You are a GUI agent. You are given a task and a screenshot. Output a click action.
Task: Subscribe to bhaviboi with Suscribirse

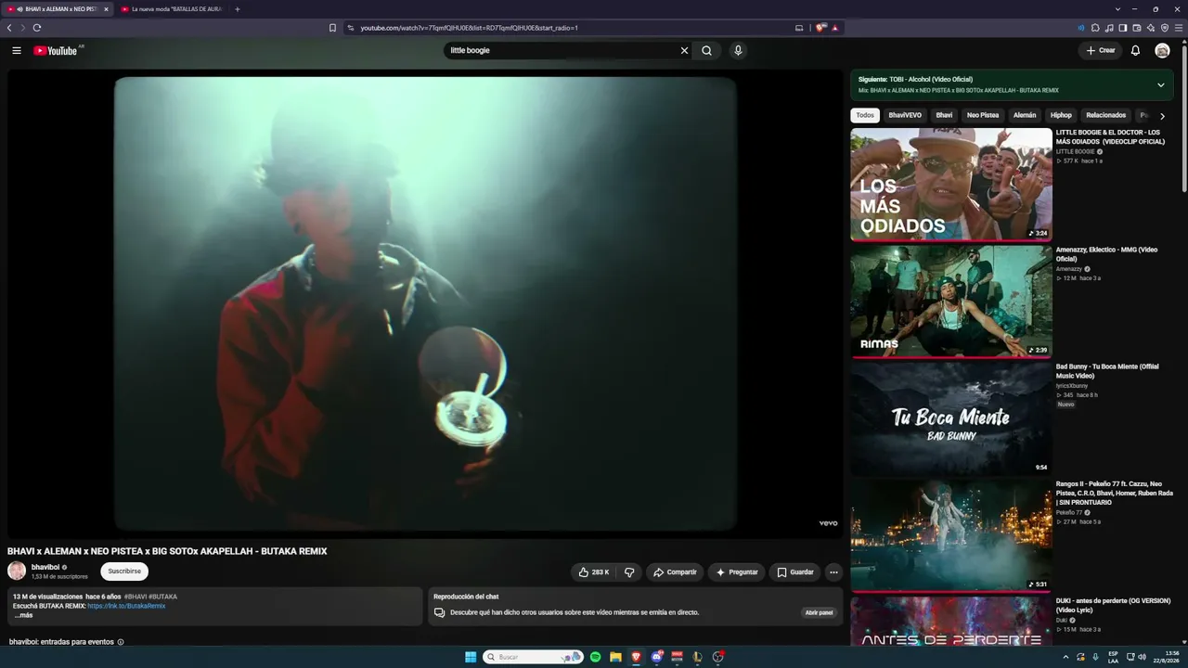[x=124, y=572]
